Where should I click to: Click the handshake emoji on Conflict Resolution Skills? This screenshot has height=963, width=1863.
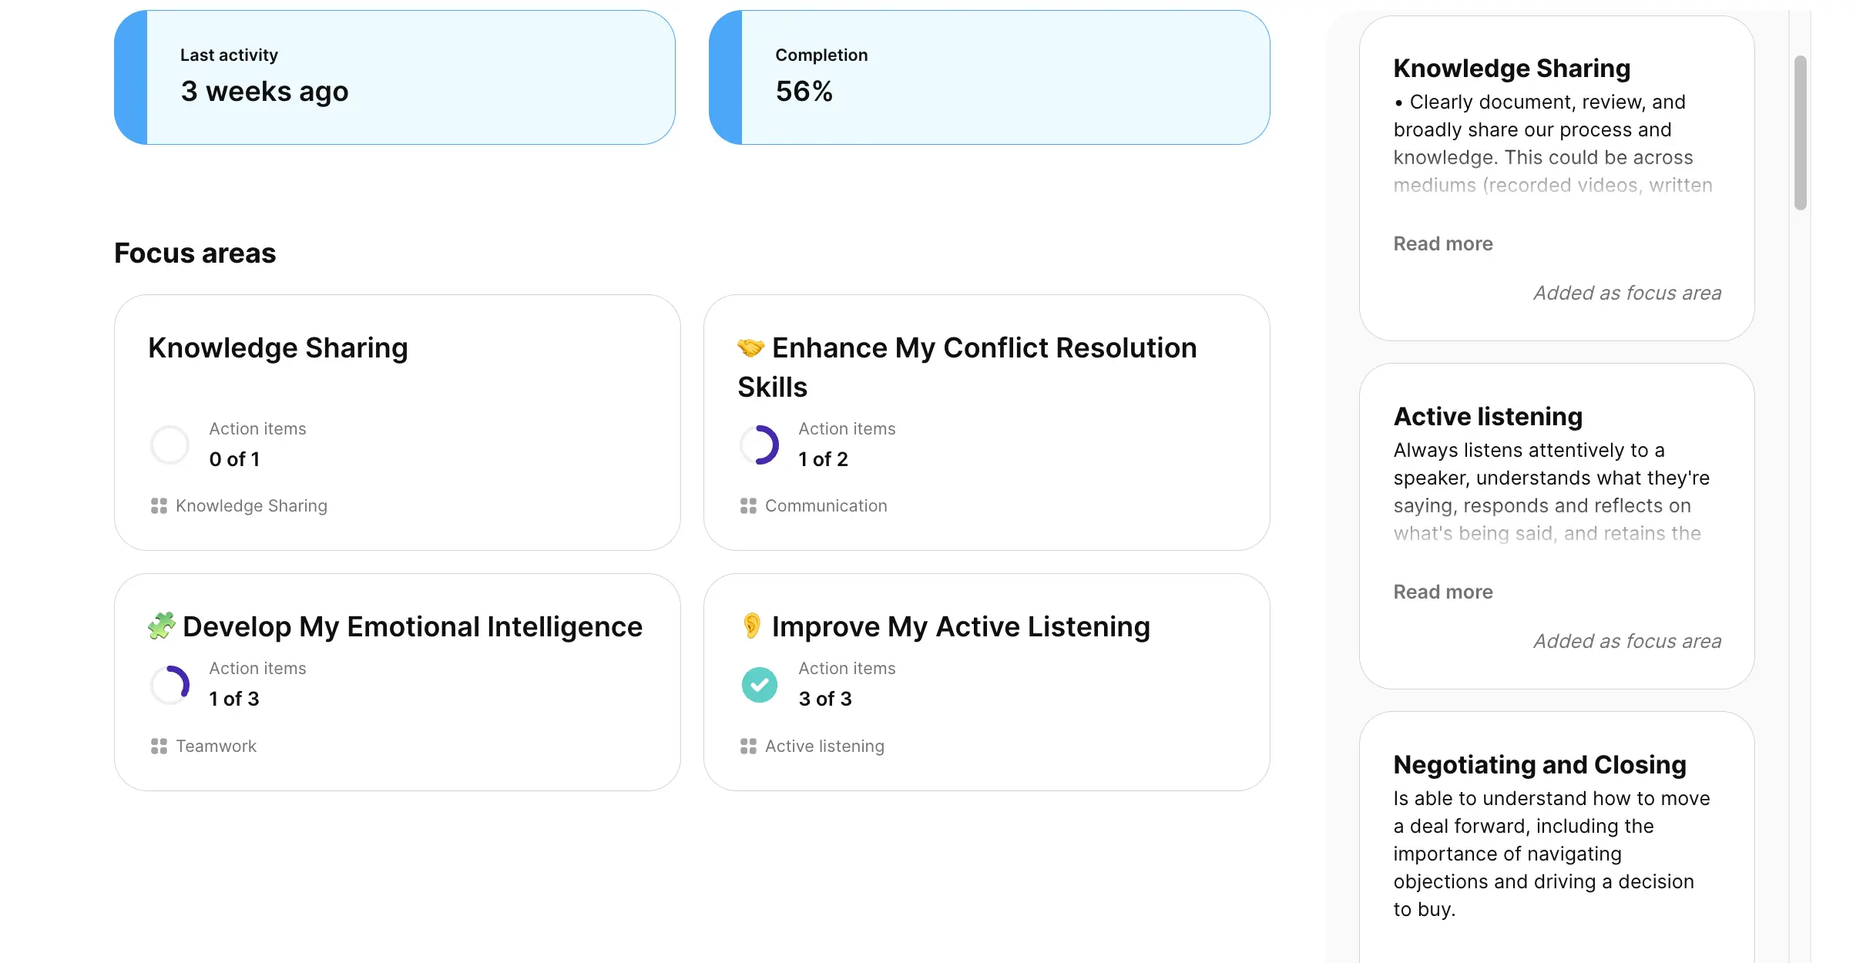click(x=750, y=347)
